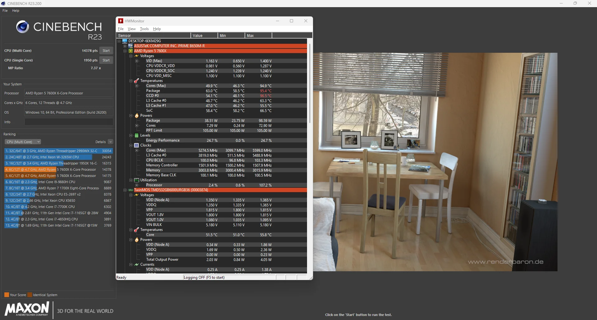Expand the ASUSTeK PRIME B650M-R node
Viewport: 597px width, 320px height.
coord(125,46)
